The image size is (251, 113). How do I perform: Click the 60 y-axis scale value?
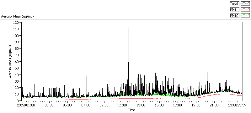[x=17, y=61]
